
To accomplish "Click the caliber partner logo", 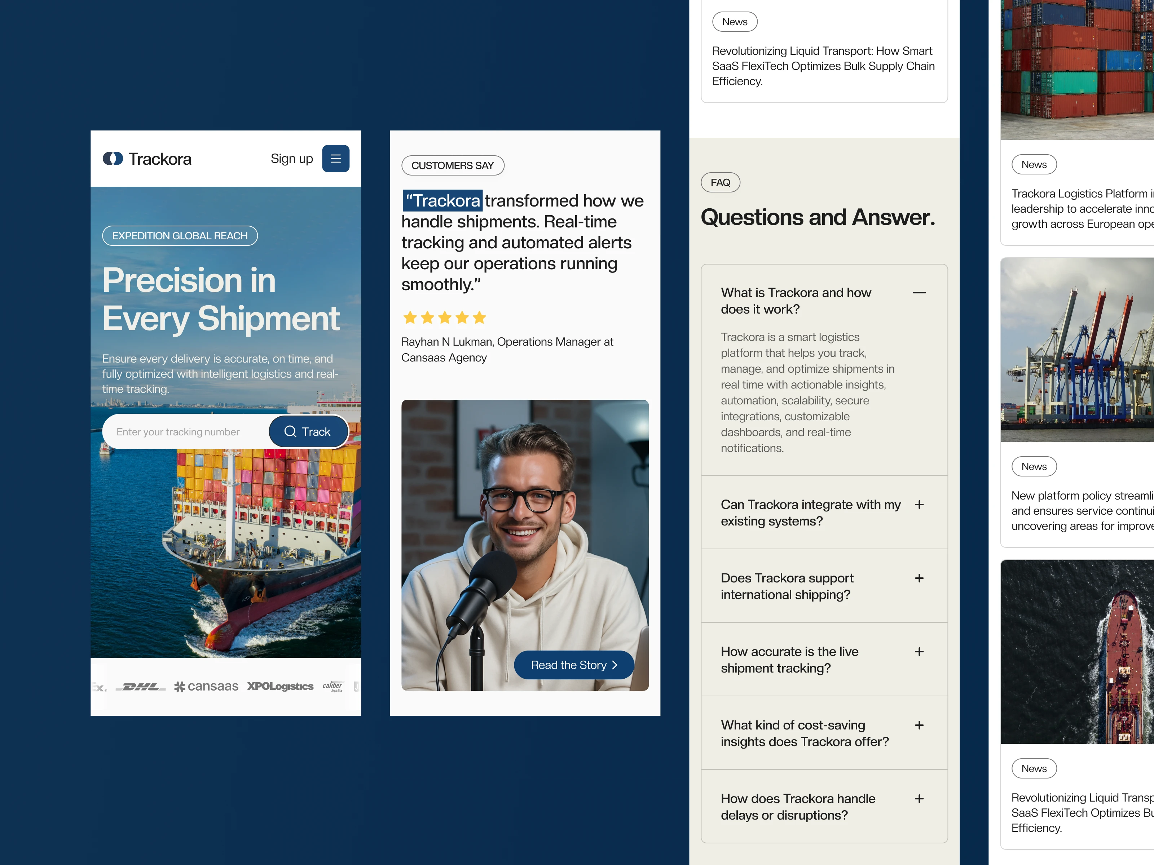I will pos(332,686).
